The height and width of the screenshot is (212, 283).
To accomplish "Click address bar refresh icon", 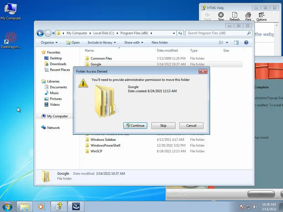I will [180, 33].
